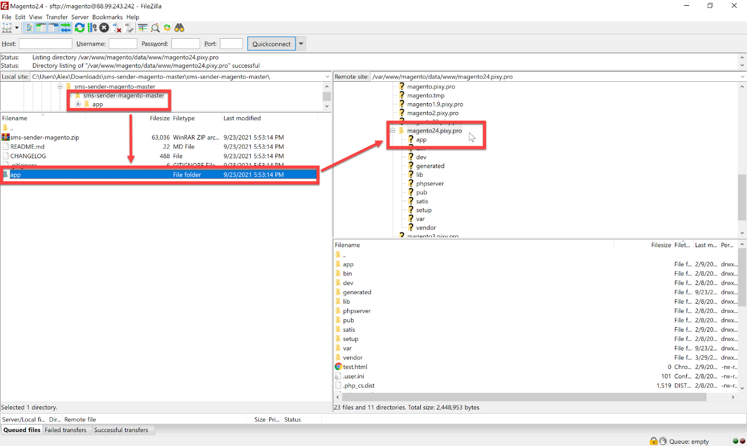Screen dimensions: 747x446
Task: Focus the Port input field
Action: click(231, 44)
